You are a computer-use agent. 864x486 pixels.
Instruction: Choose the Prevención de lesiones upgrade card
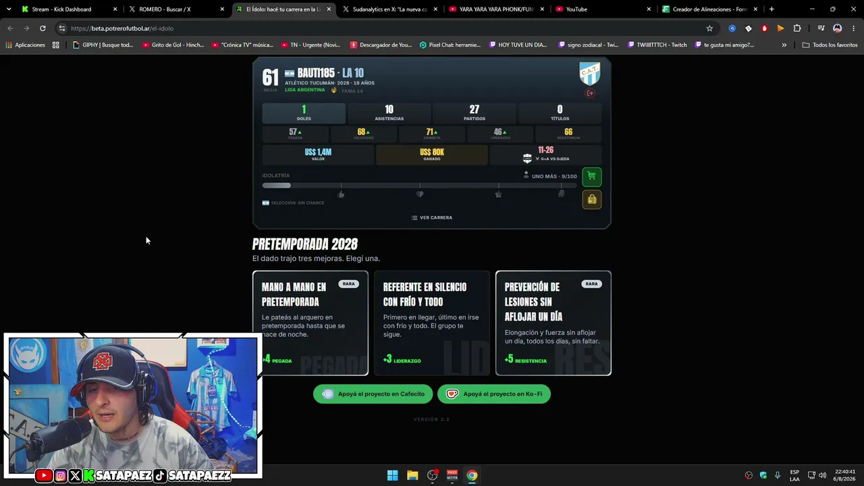click(x=553, y=323)
